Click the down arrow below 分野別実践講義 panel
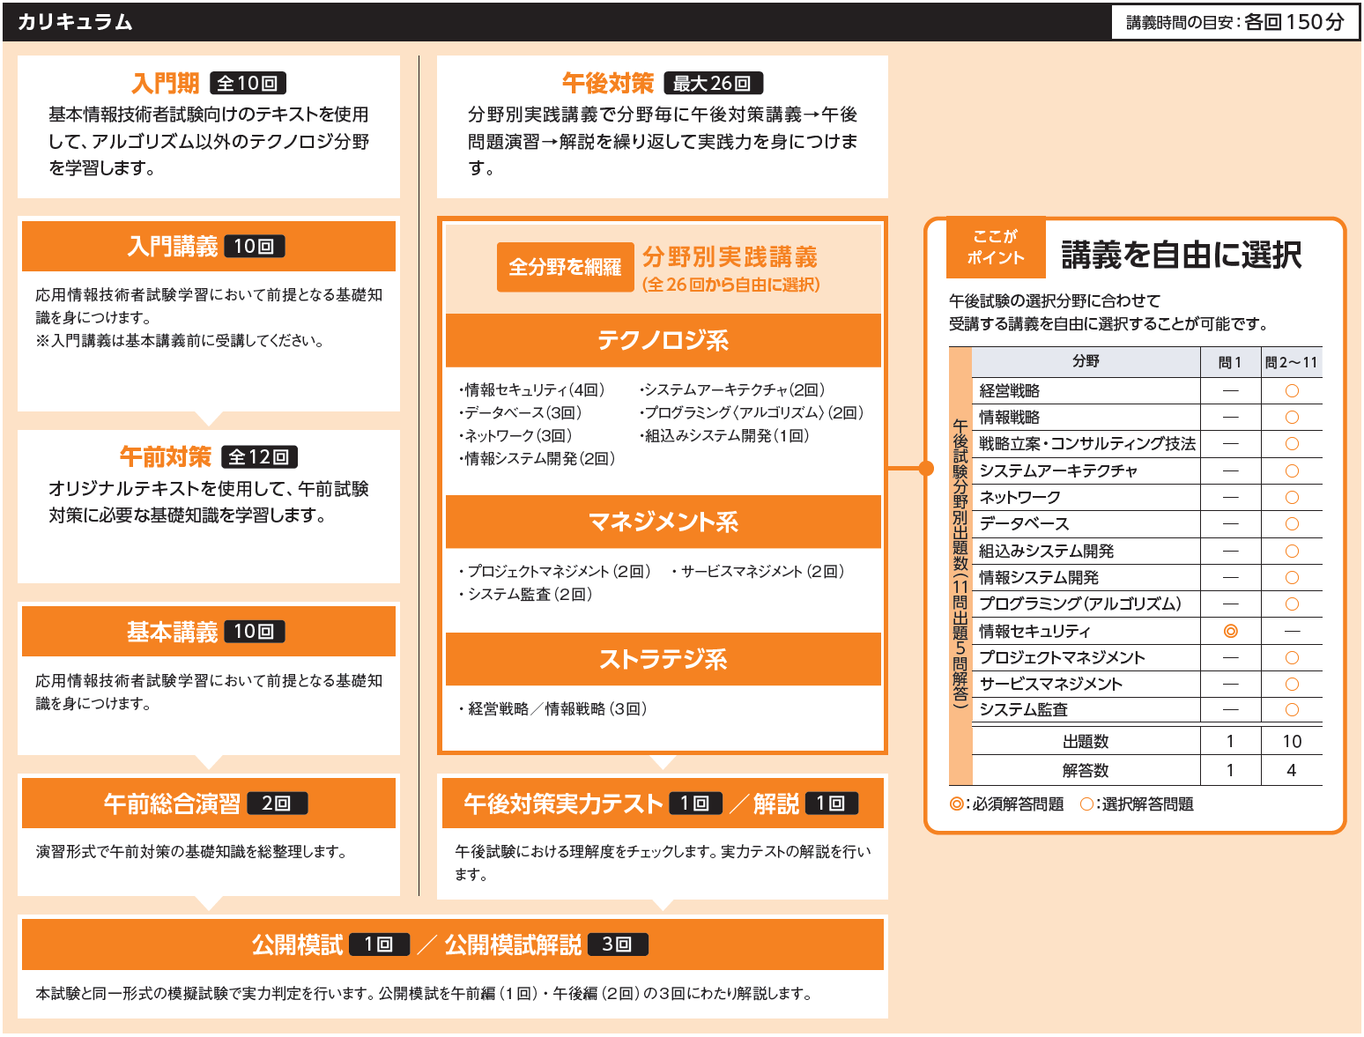Viewport: 1364px width, 1037px height. click(663, 762)
